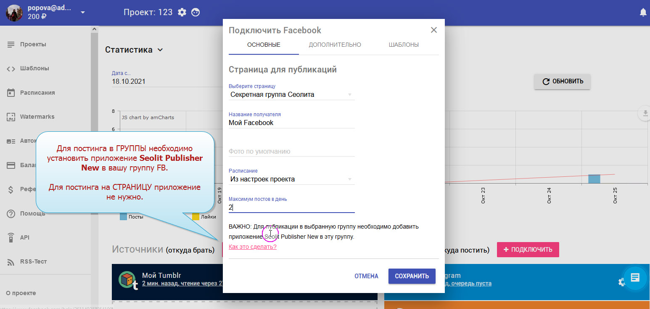Click the Сохранить button
Screen dimensions: 650x309
412,276
